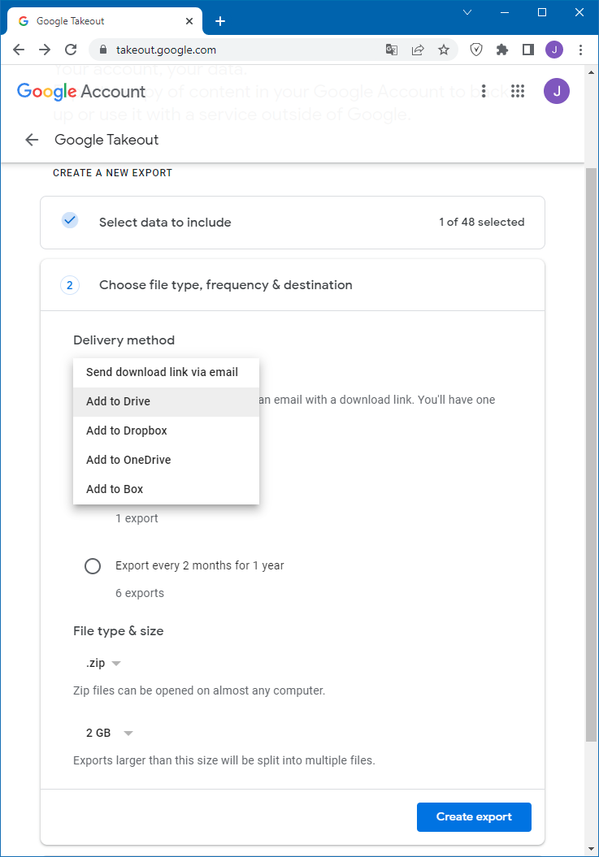
Task: Click the address bar URL takeout.google.com
Action: (166, 50)
